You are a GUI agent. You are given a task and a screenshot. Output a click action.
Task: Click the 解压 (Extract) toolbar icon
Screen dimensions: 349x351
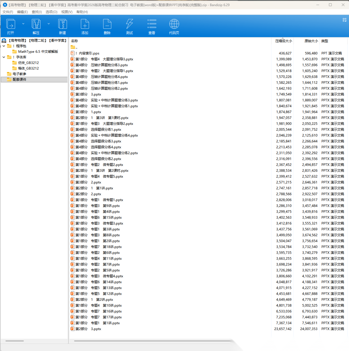coord(36,25)
